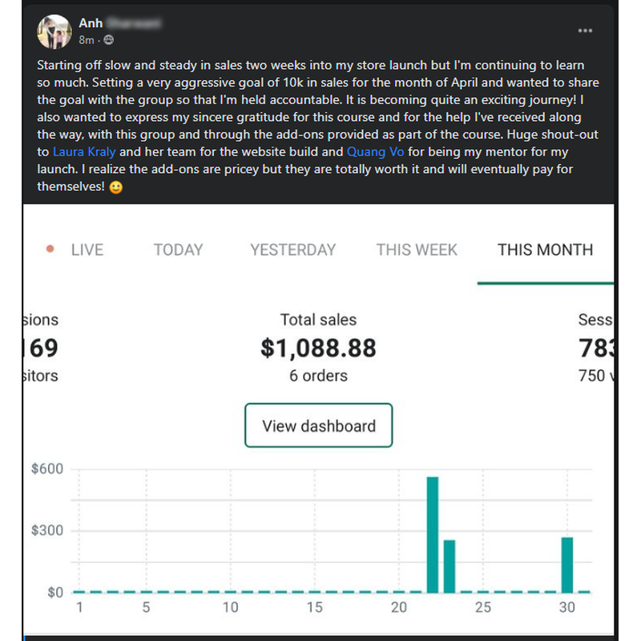The image size is (641, 641).
Task: Click the Total sales amount $1,088.88
Action: tap(319, 349)
